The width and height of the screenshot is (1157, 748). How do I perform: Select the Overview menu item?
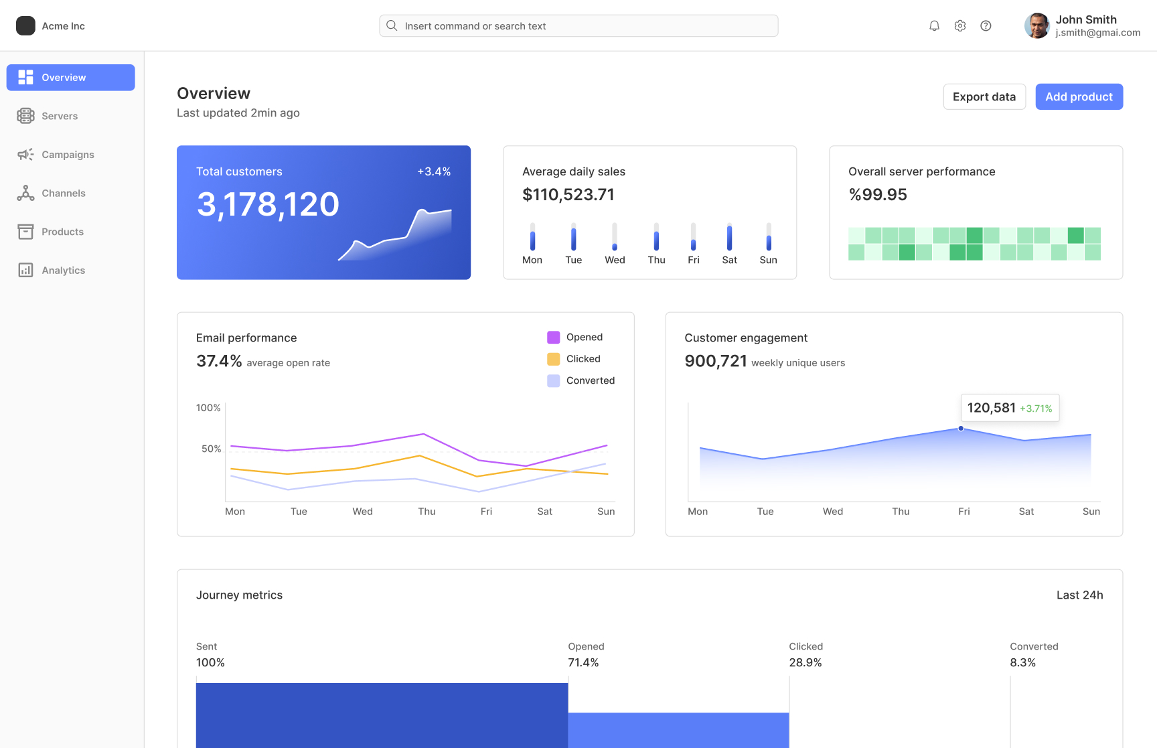(x=70, y=77)
